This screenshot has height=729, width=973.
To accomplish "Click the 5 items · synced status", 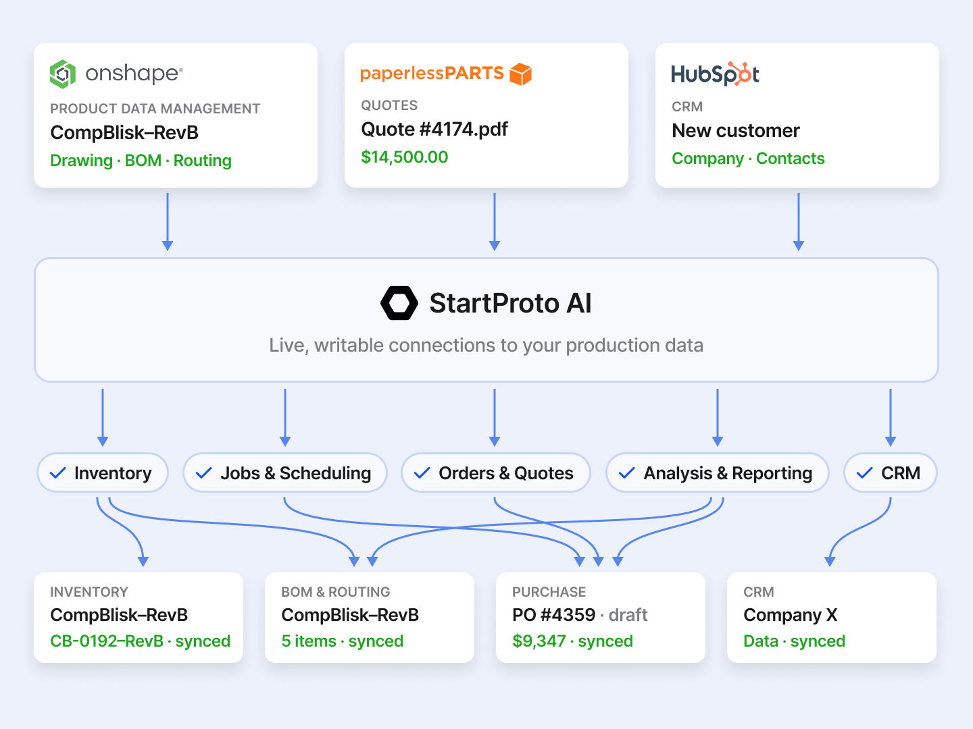I will (342, 641).
